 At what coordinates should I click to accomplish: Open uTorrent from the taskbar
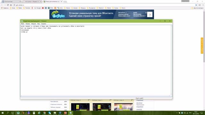(18, 113)
